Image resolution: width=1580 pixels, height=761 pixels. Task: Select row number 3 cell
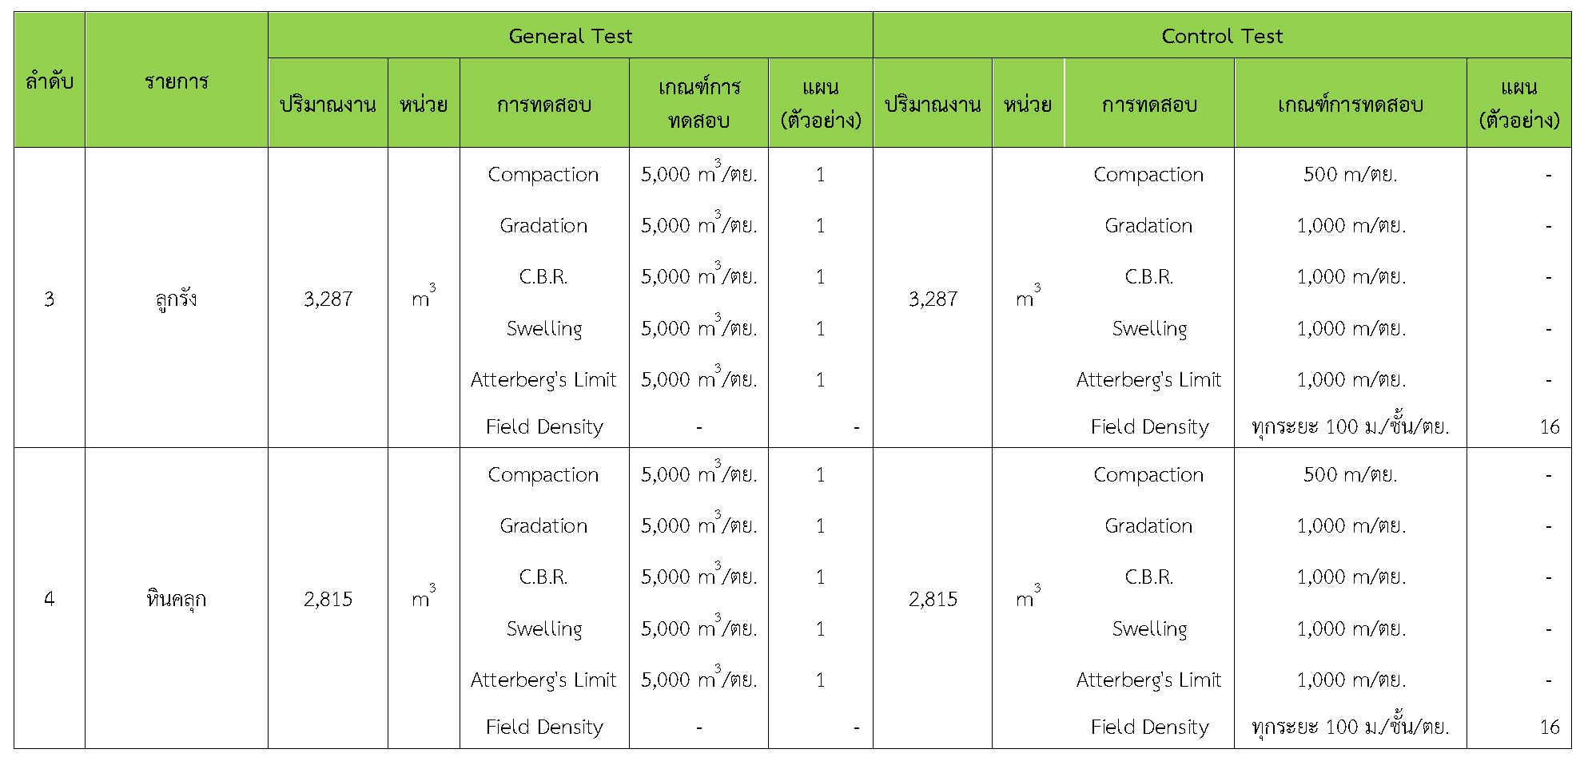(x=50, y=299)
